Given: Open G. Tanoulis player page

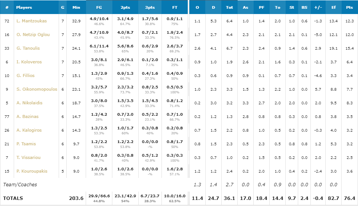Looking at the screenshot, I should tap(28, 48).
